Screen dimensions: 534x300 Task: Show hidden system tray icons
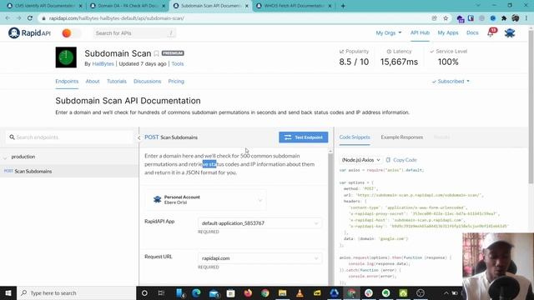(x=446, y=292)
